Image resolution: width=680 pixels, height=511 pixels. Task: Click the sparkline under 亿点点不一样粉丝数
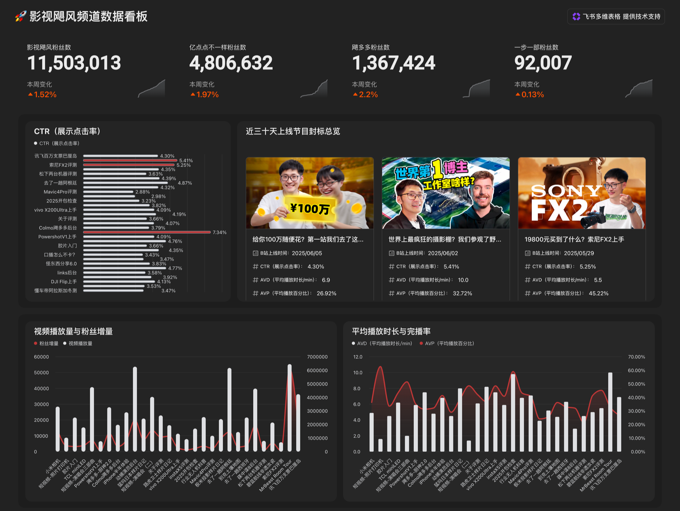pos(314,89)
